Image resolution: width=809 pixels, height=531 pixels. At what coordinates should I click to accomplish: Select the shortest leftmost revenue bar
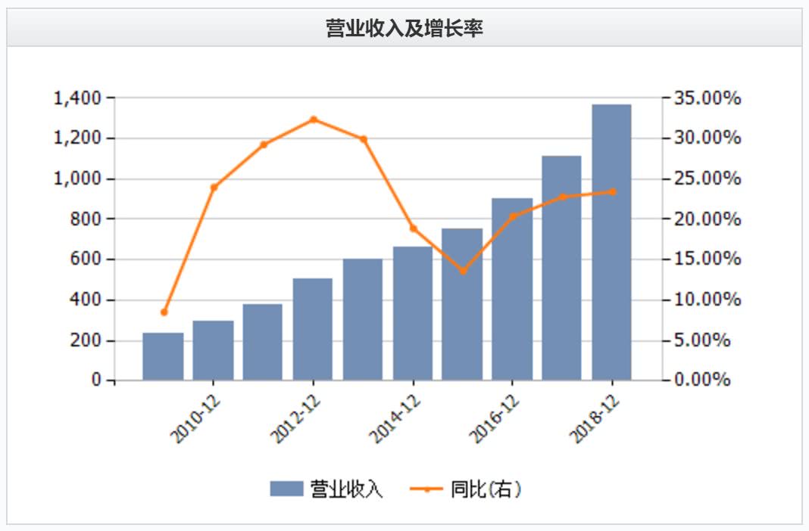[x=163, y=356]
